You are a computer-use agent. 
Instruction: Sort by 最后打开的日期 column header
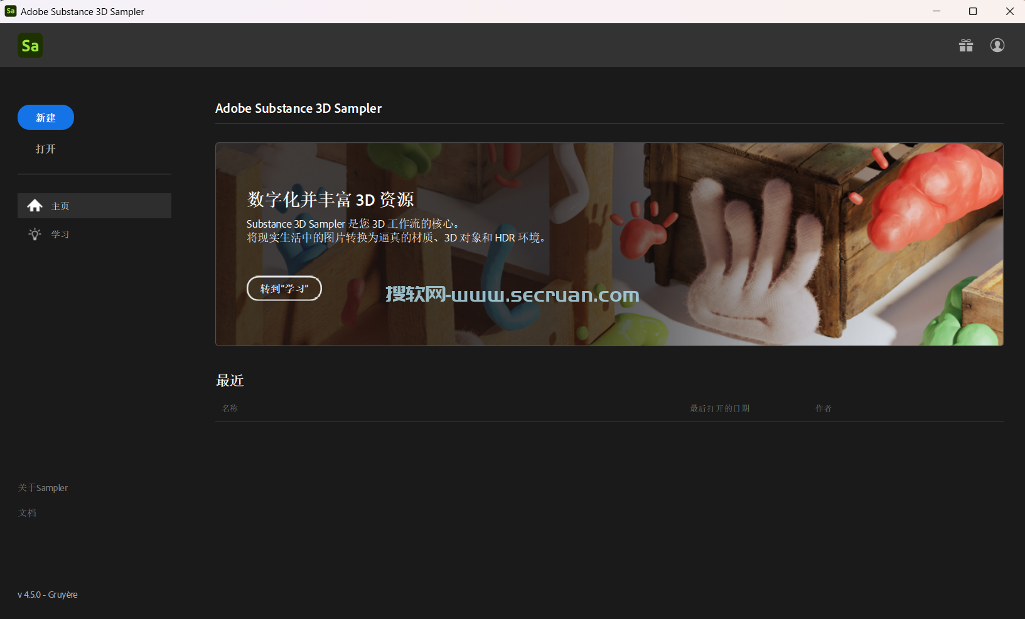pyautogui.click(x=720, y=408)
